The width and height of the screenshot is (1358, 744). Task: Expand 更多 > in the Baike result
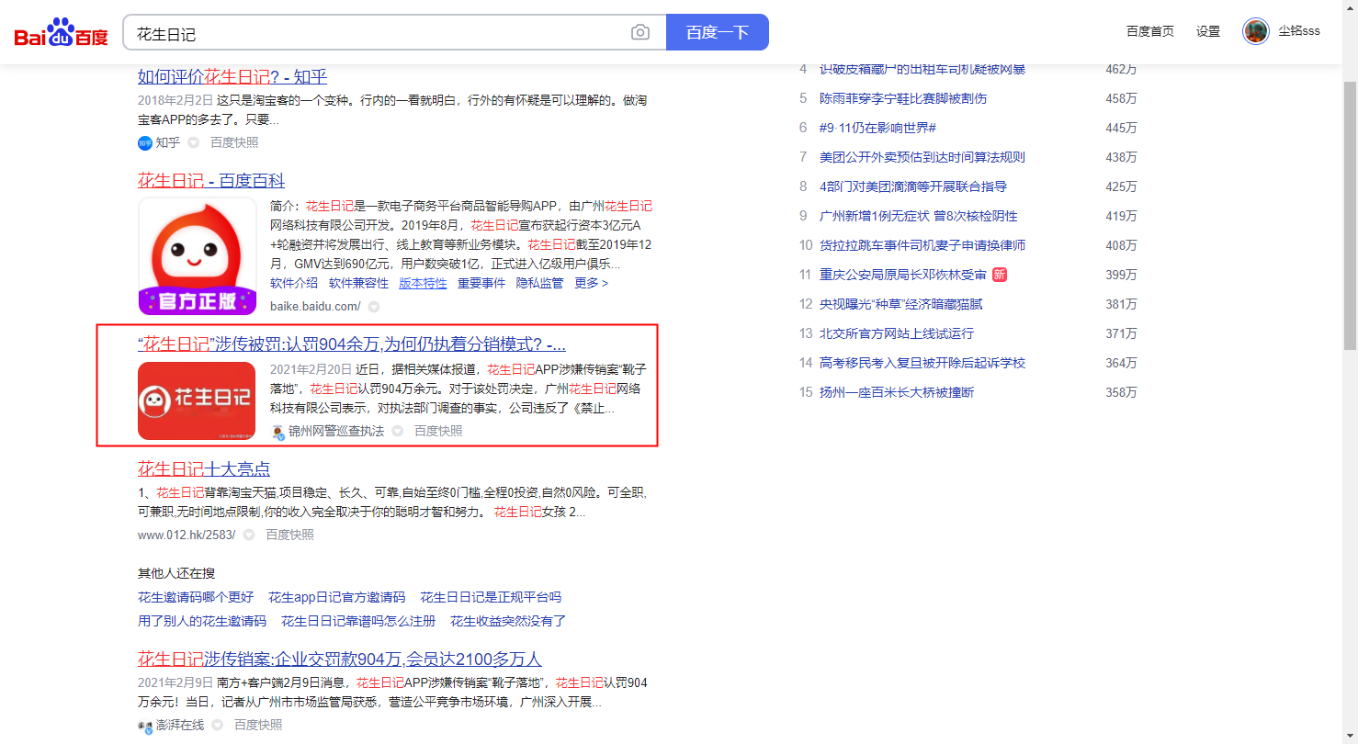pyautogui.click(x=592, y=283)
